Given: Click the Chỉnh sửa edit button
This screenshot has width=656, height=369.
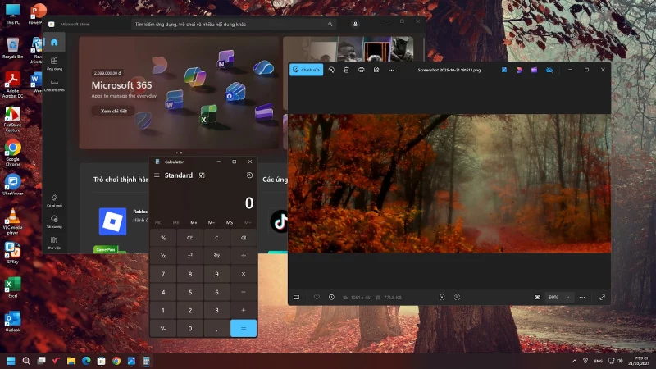Looking at the screenshot, I should (x=305, y=71).
